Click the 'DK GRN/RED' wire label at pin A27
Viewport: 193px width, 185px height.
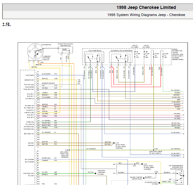(x=46, y=132)
